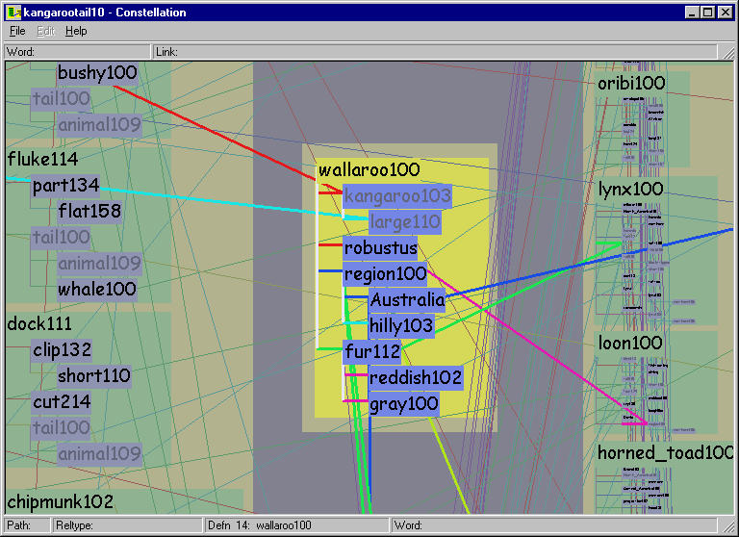Click the region100 node
Image resolution: width=739 pixels, height=537 pixels.
(x=385, y=274)
